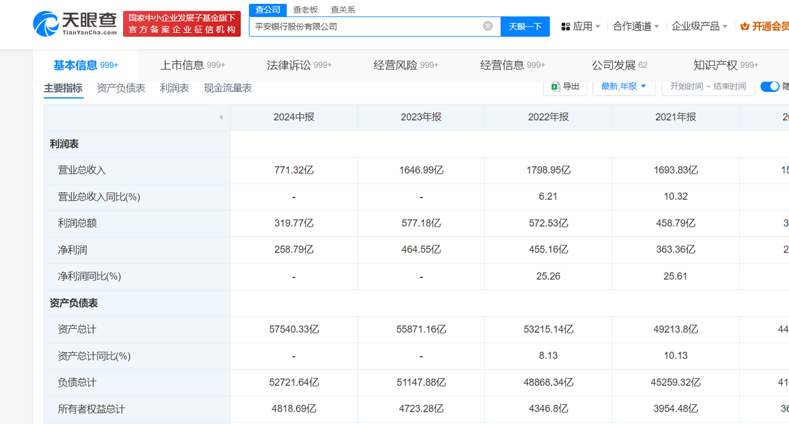The width and height of the screenshot is (789, 424).
Task: Switch to 查老板 search tab
Action: click(305, 9)
